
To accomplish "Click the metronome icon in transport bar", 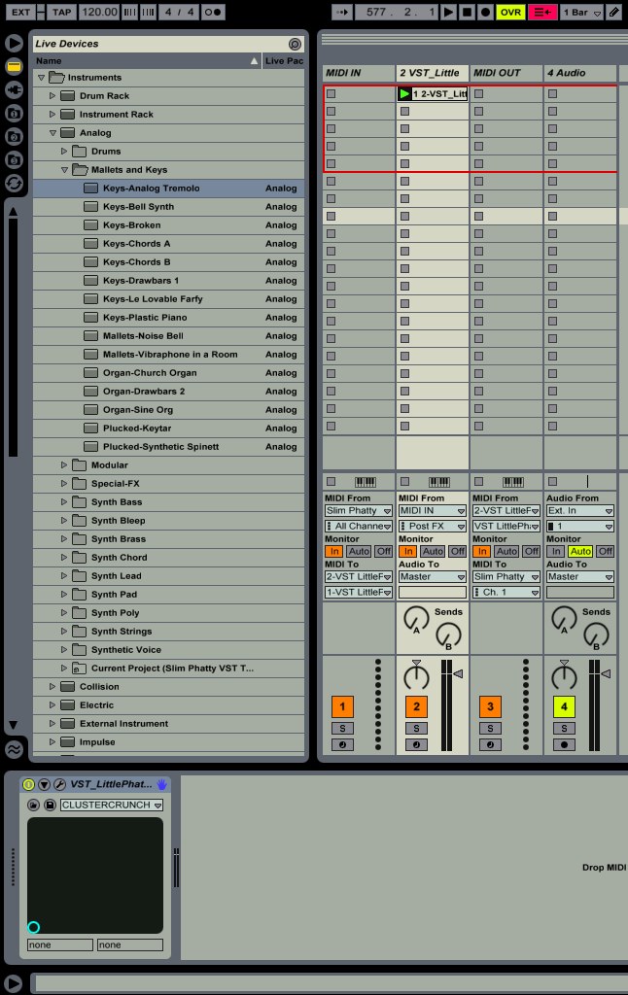I will (x=213, y=12).
